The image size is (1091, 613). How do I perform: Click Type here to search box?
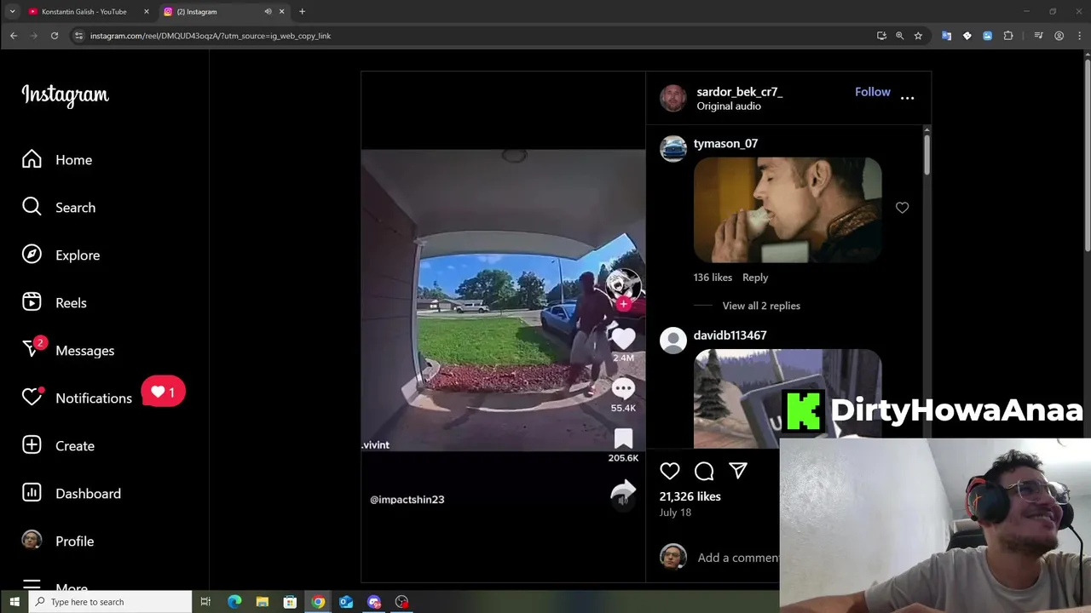coord(110,602)
